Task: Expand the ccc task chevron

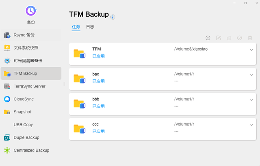Action: click(x=251, y=125)
